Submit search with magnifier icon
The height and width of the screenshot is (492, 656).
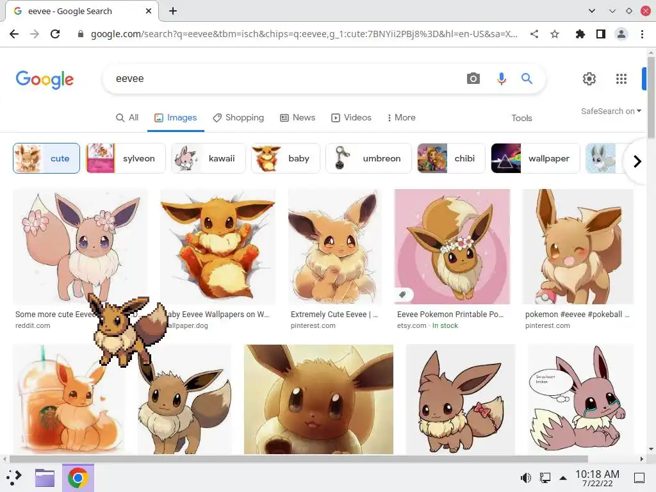[527, 79]
